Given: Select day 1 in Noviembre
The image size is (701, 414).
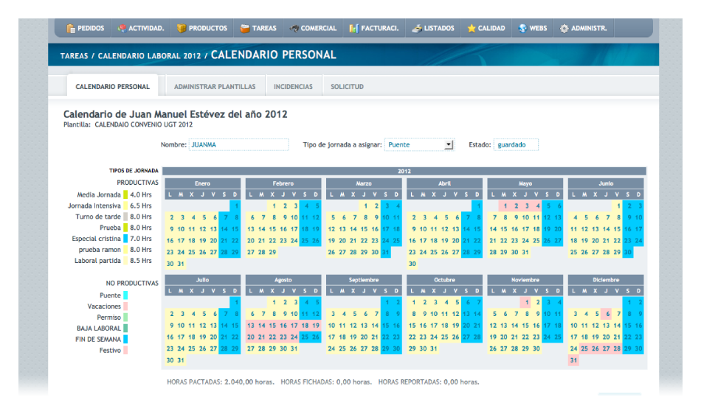Looking at the screenshot, I should (527, 302).
